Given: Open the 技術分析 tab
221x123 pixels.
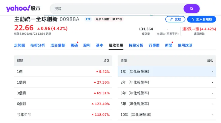Looking at the screenshot, I should pyautogui.click(x=38, y=45).
